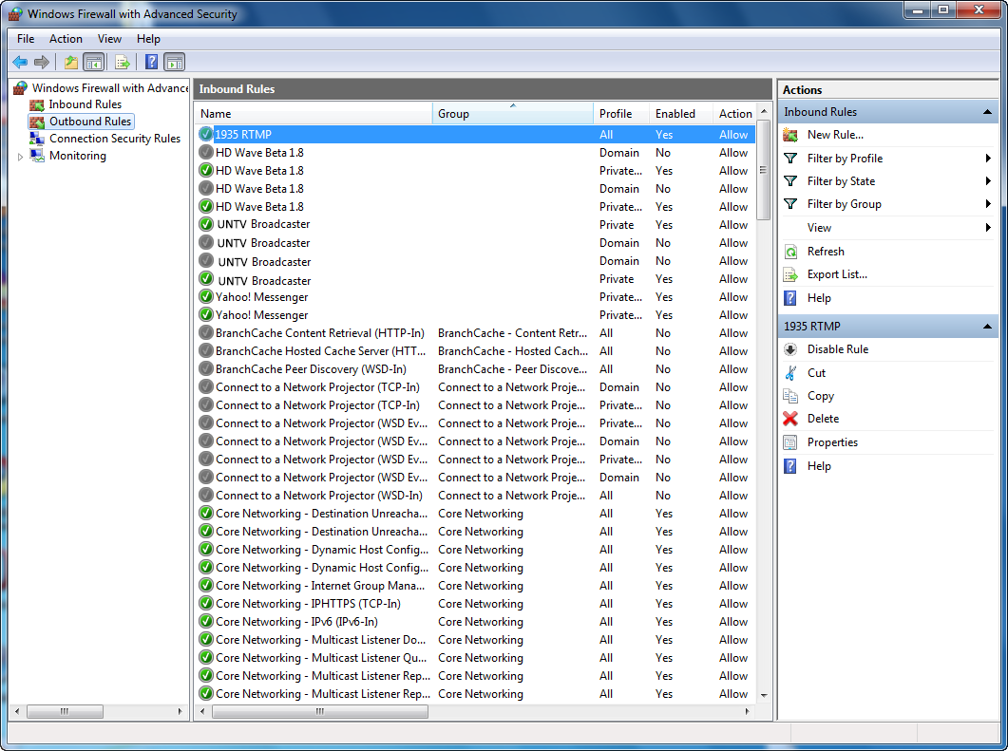This screenshot has height=751, width=1008.
Task: Select the BranchCache Hosted Cache Server rule
Action: (475, 351)
